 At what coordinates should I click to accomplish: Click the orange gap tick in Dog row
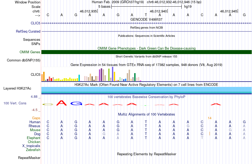(x=210, y=134)
